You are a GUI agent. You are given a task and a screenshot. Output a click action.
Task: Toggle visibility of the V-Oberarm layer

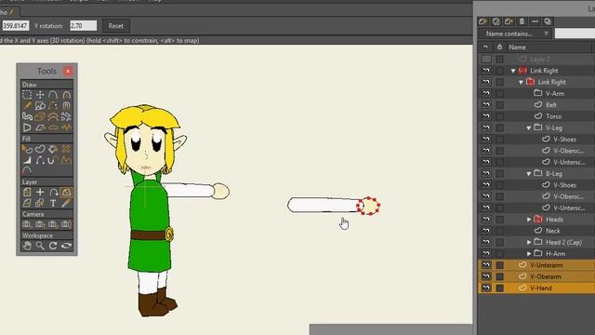(x=486, y=276)
